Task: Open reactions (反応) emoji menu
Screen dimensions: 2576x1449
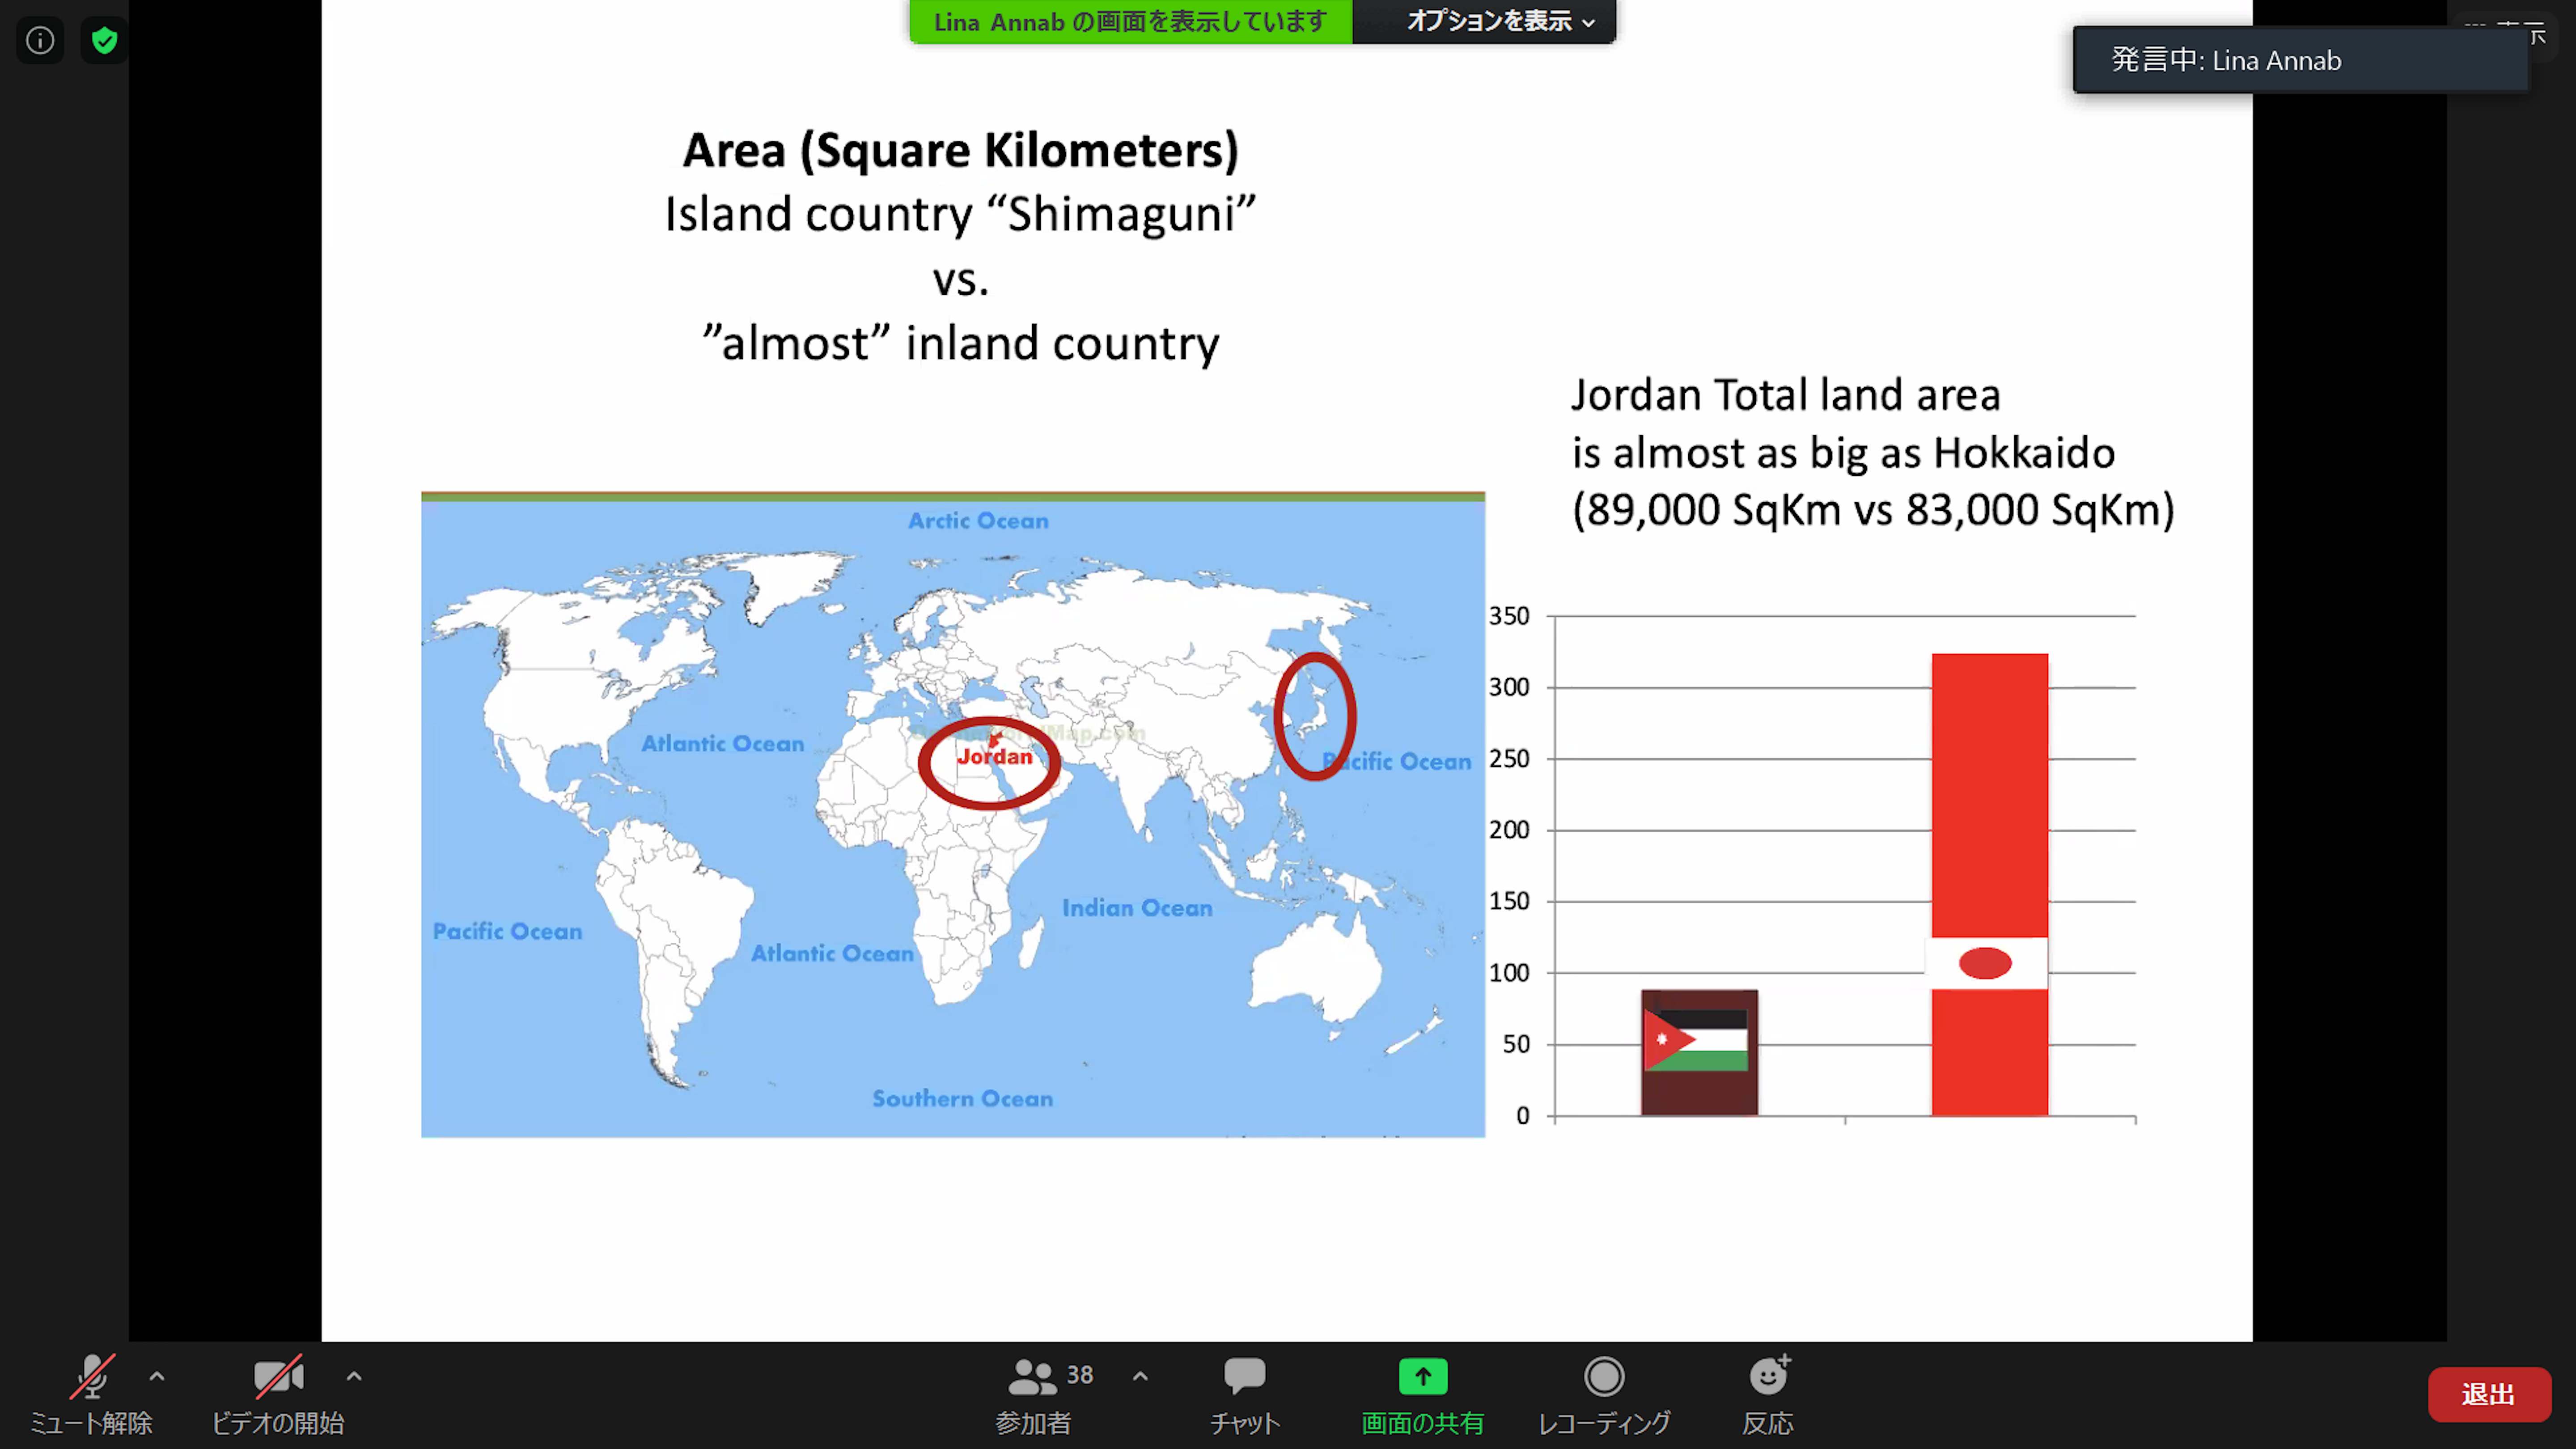Action: tap(1768, 1396)
